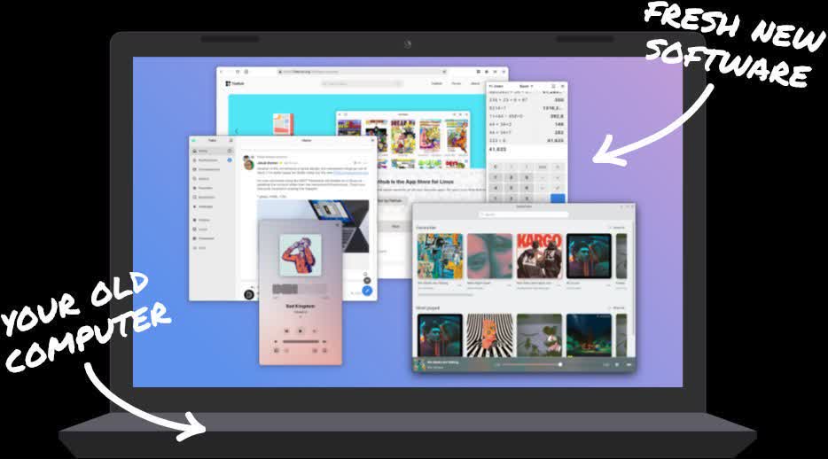Click the album art in the small music player
The height and width of the screenshot is (459, 828).
[300, 254]
